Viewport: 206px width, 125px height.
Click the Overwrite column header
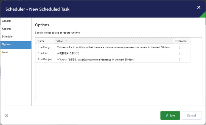[182, 41]
